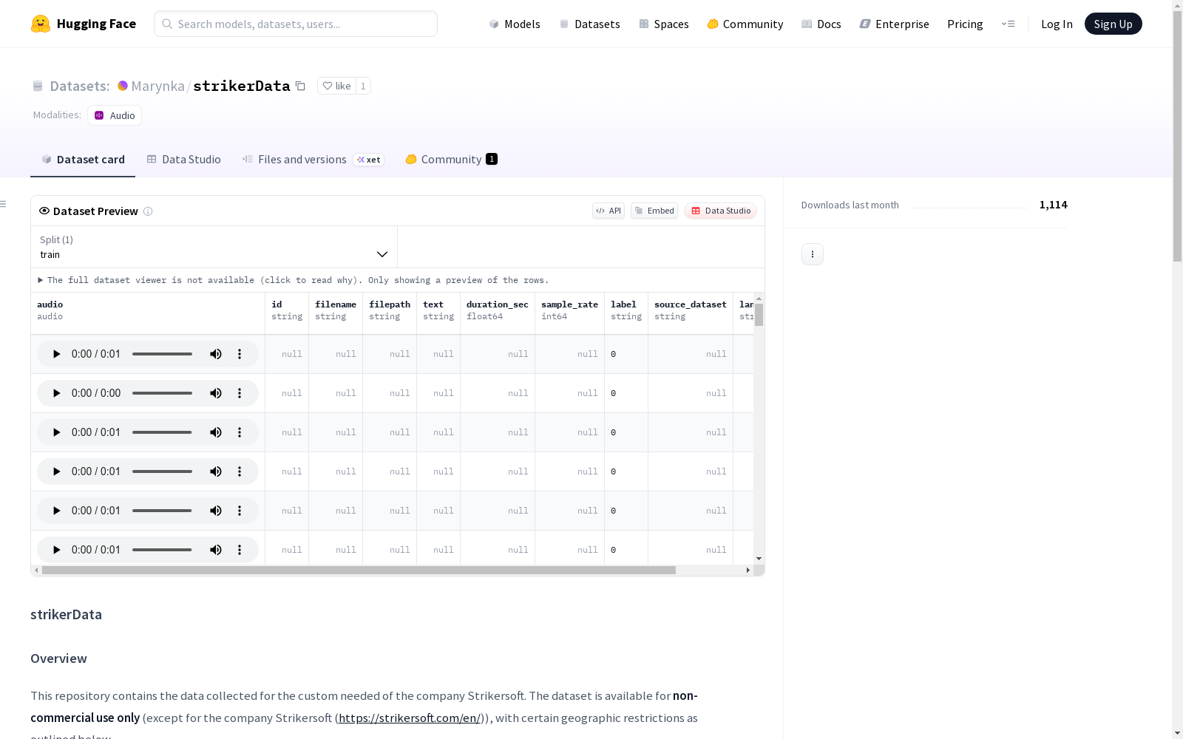Open the Community item in the top navigation
1183x739 pixels.
coord(745,24)
